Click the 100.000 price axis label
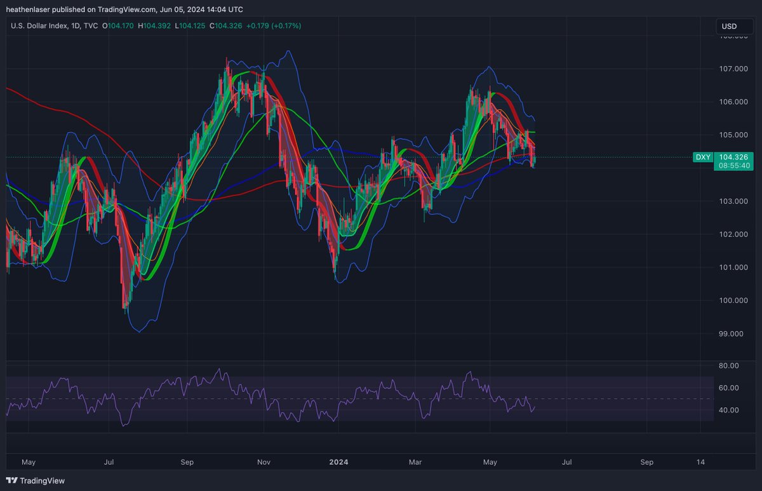Screen dimensions: 762x491 click(x=733, y=300)
